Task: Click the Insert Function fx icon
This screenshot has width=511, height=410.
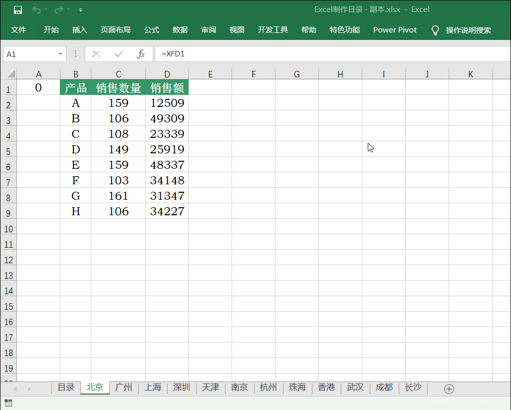Action: pos(141,54)
